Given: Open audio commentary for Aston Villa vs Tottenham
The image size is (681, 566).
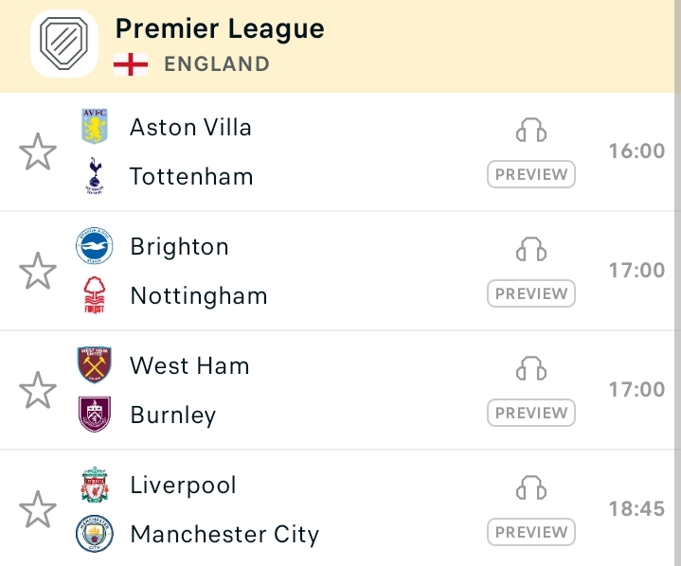Looking at the screenshot, I should pos(531,130).
